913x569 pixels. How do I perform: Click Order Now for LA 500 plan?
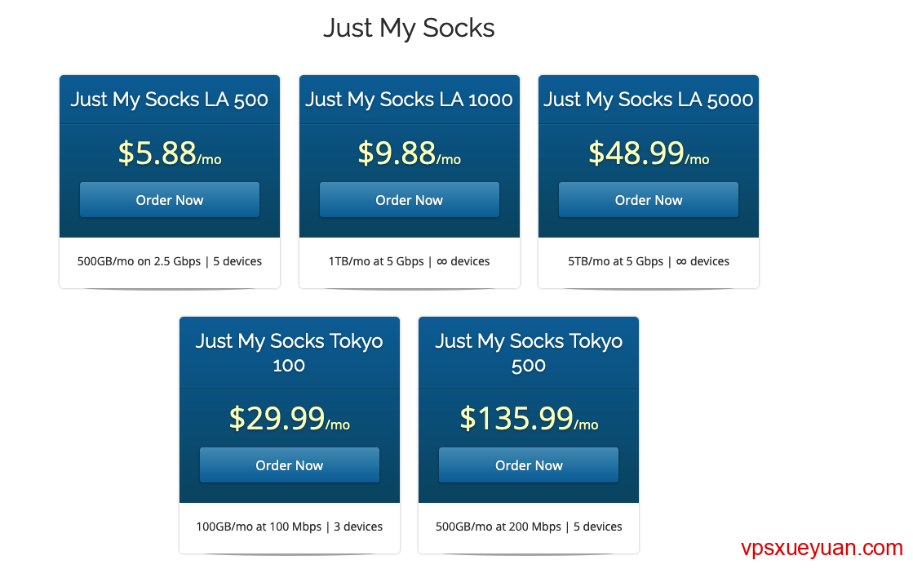tap(170, 200)
